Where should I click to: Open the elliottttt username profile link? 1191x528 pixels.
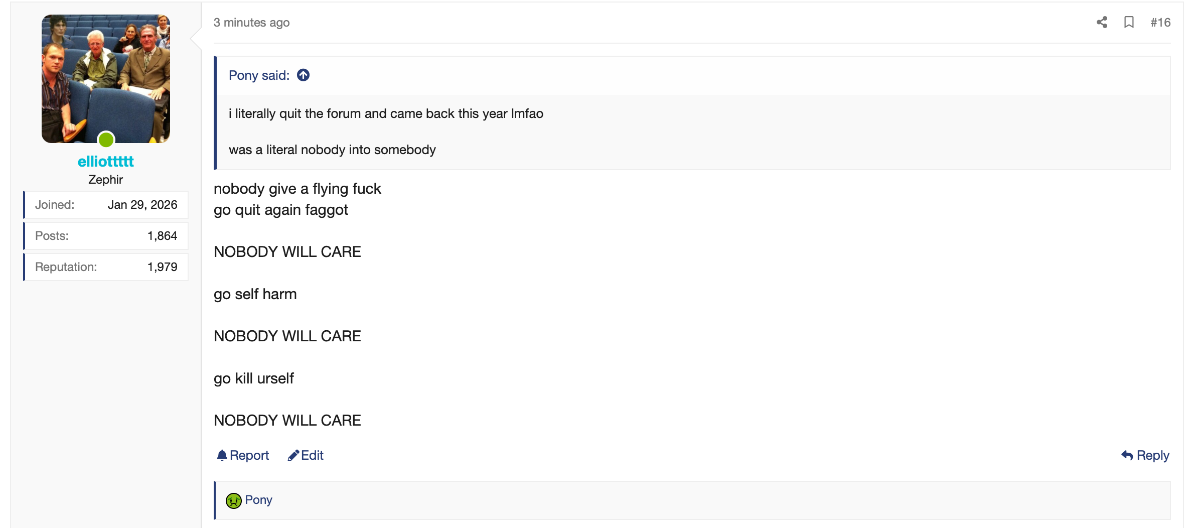point(106,162)
